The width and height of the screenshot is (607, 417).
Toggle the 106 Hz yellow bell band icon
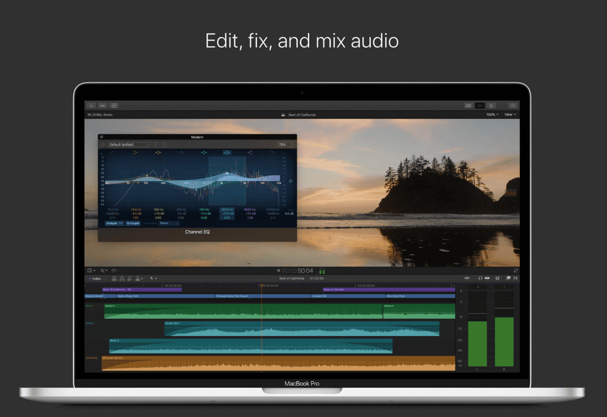point(158,152)
